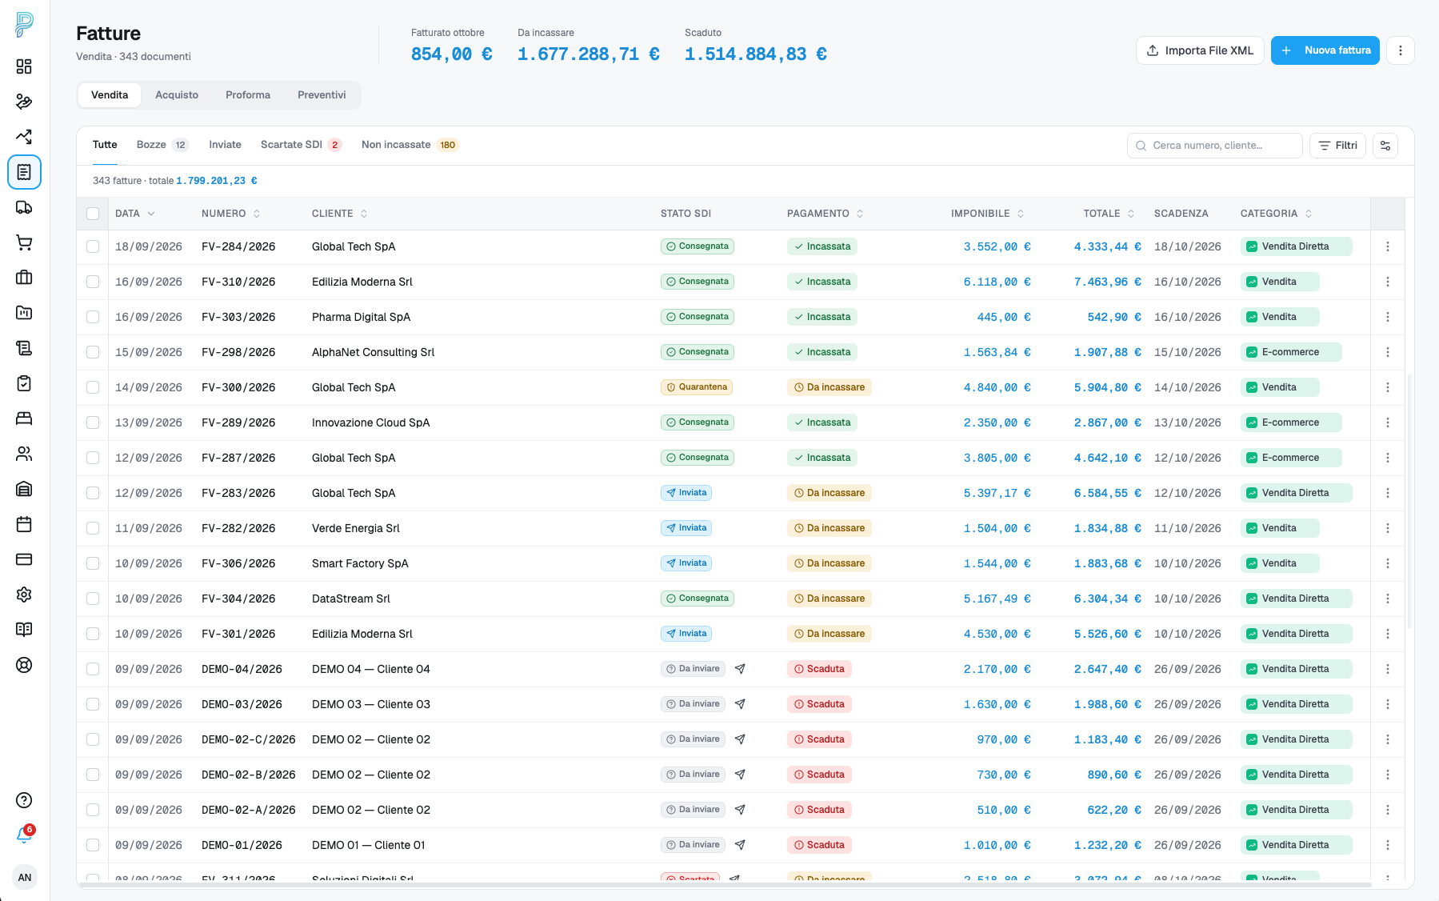Open the notifications bell with badge 6

24,835
